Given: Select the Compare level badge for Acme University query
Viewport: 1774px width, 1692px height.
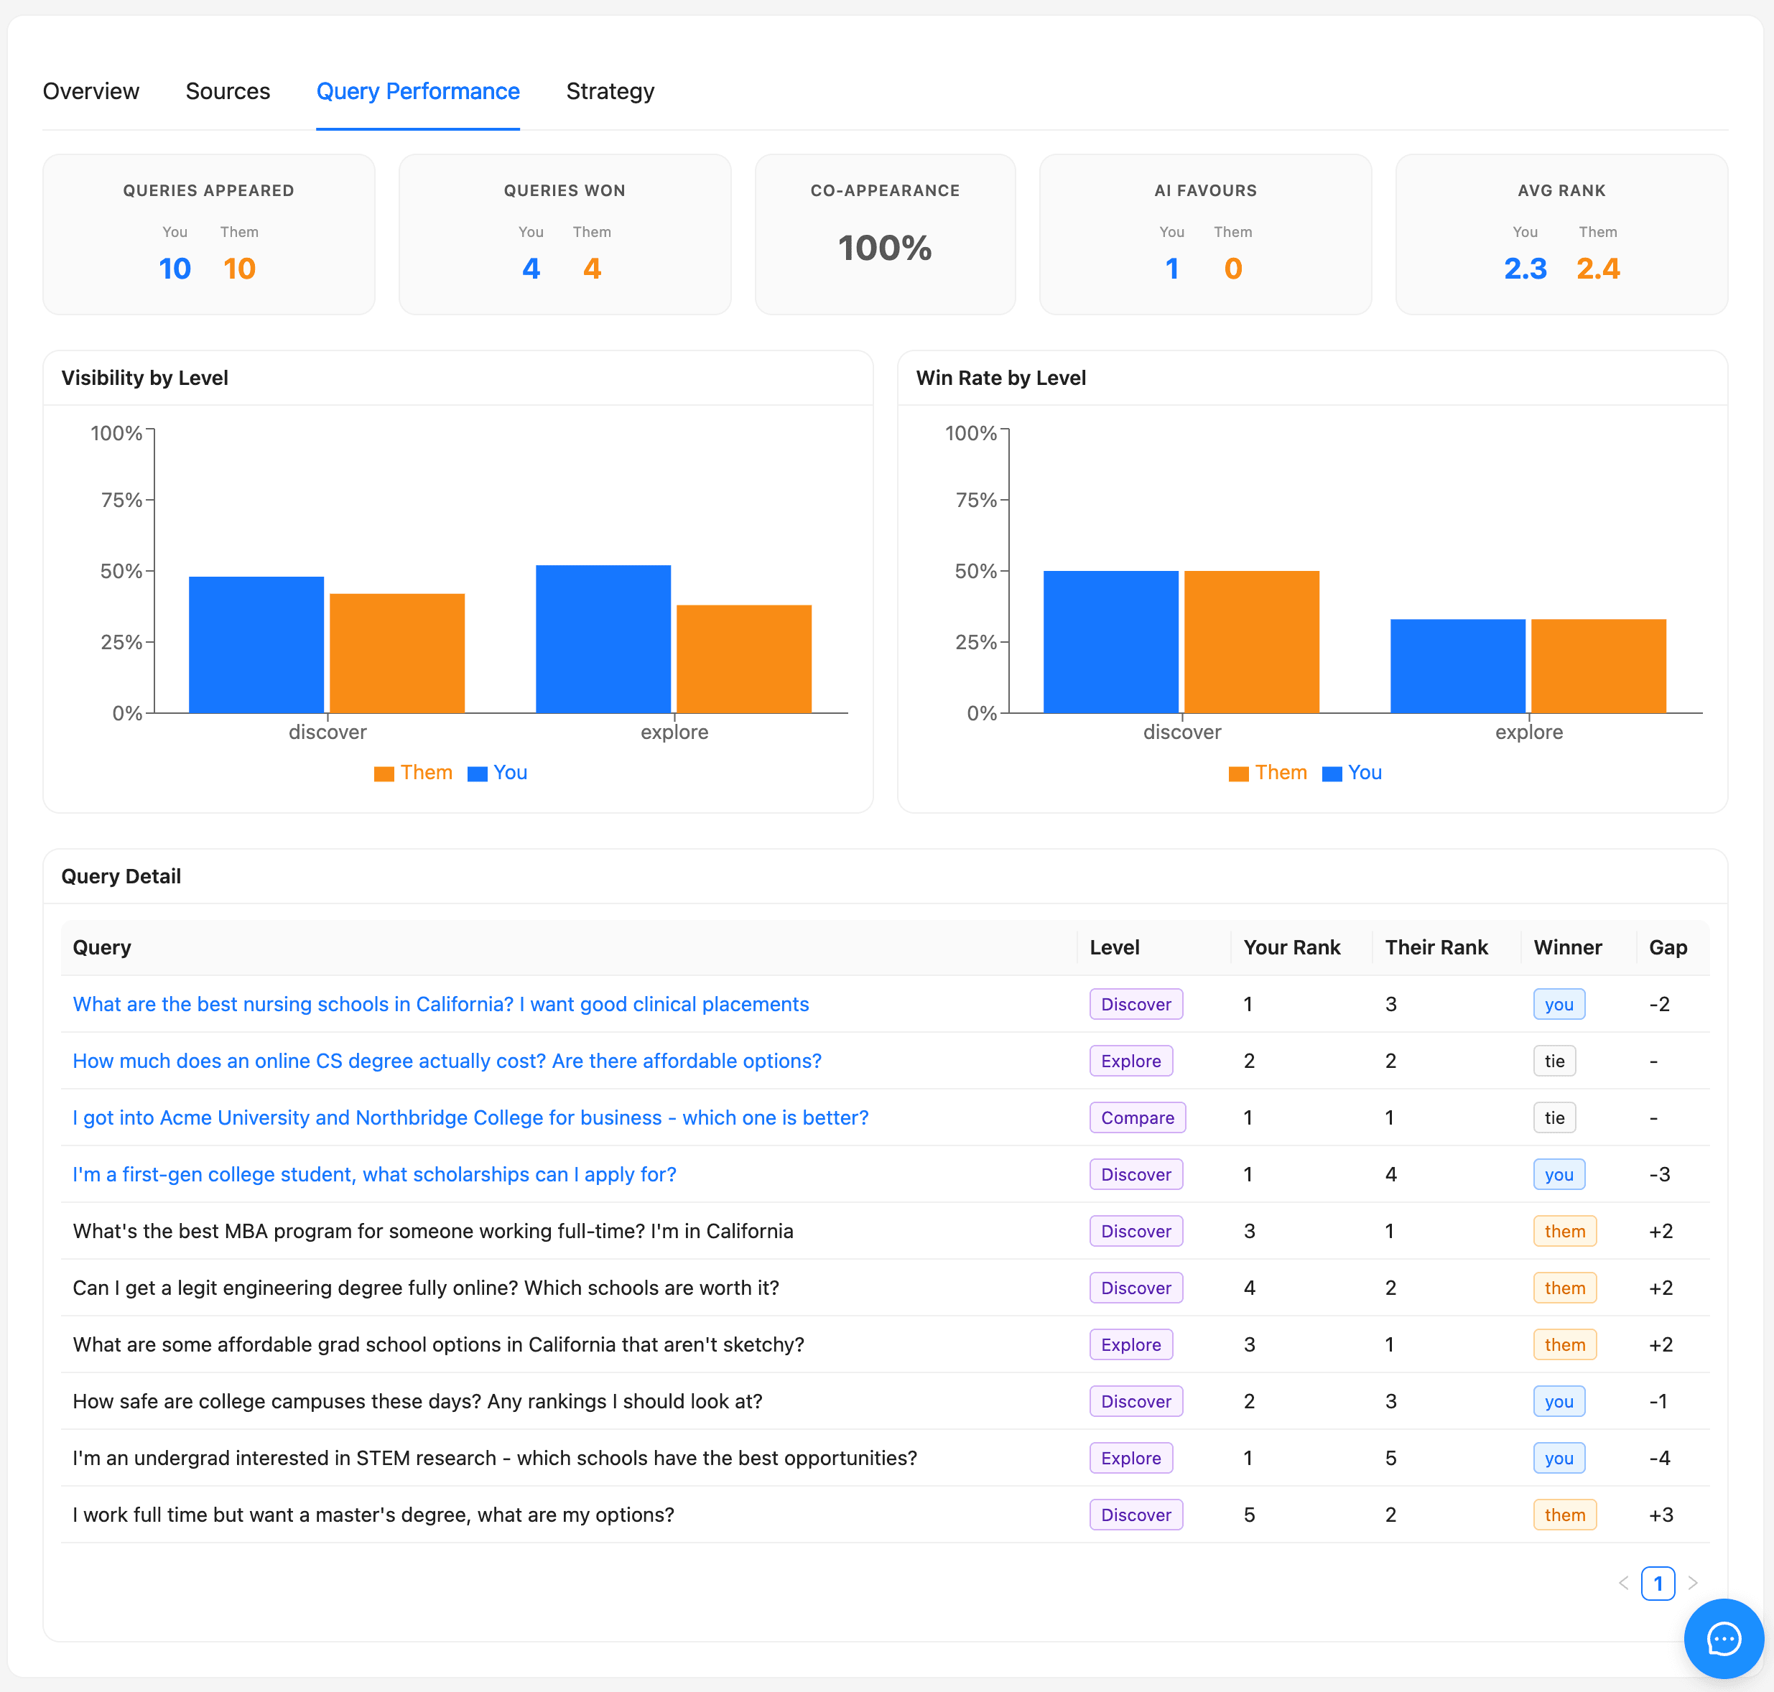Looking at the screenshot, I should [1137, 1117].
